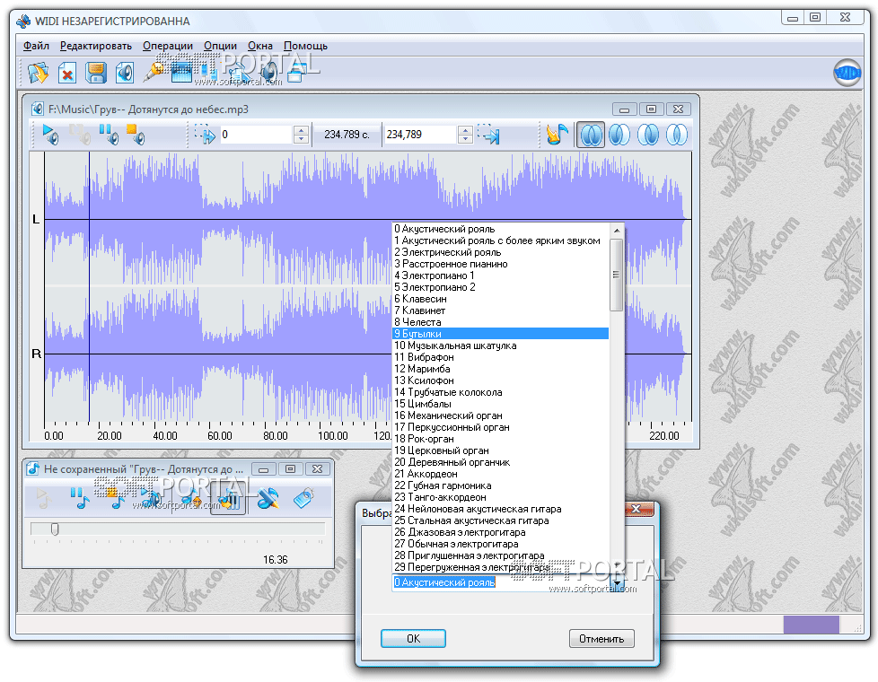The width and height of the screenshot is (878, 682).
Task: Close the instrument selection dialog
Action: [637, 509]
